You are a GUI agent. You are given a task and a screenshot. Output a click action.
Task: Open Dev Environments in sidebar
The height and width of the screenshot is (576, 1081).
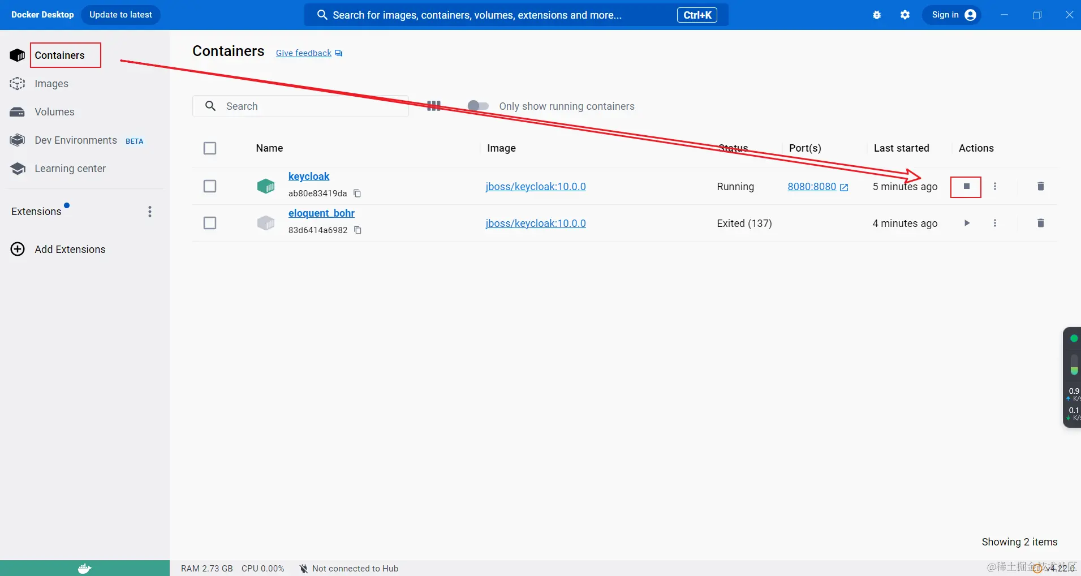(x=76, y=140)
